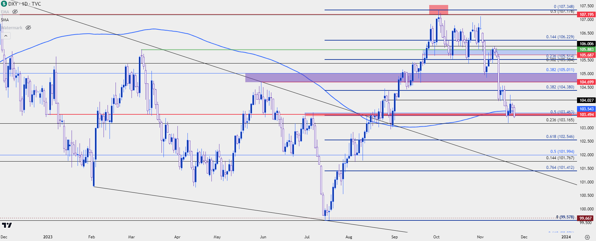Screen dimensions: 596x241
Task: Click the 105.000 price scale value
Action: click(587, 74)
